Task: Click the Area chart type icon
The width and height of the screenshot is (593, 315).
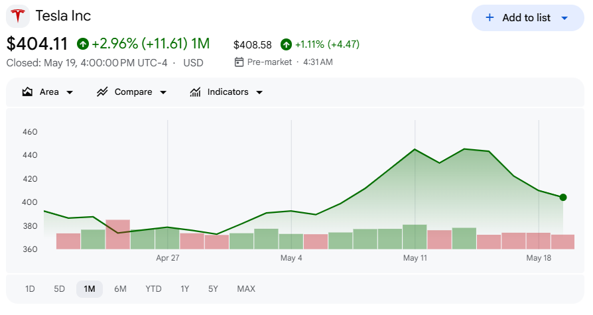Action: coord(27,92)
